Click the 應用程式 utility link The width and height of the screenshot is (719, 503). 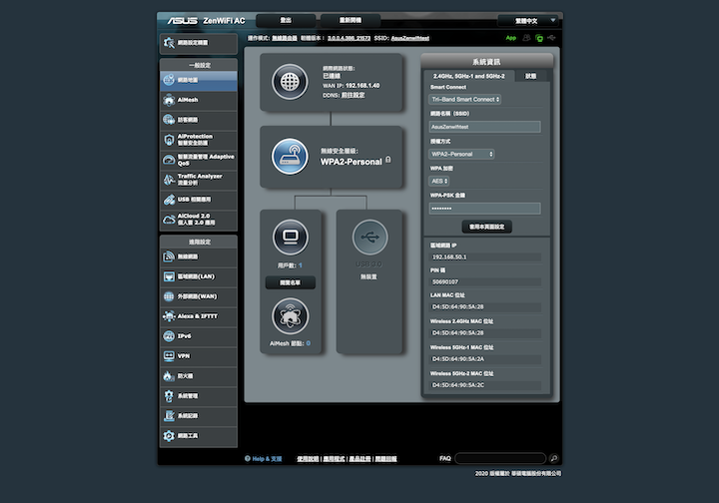tap(334, 458)
